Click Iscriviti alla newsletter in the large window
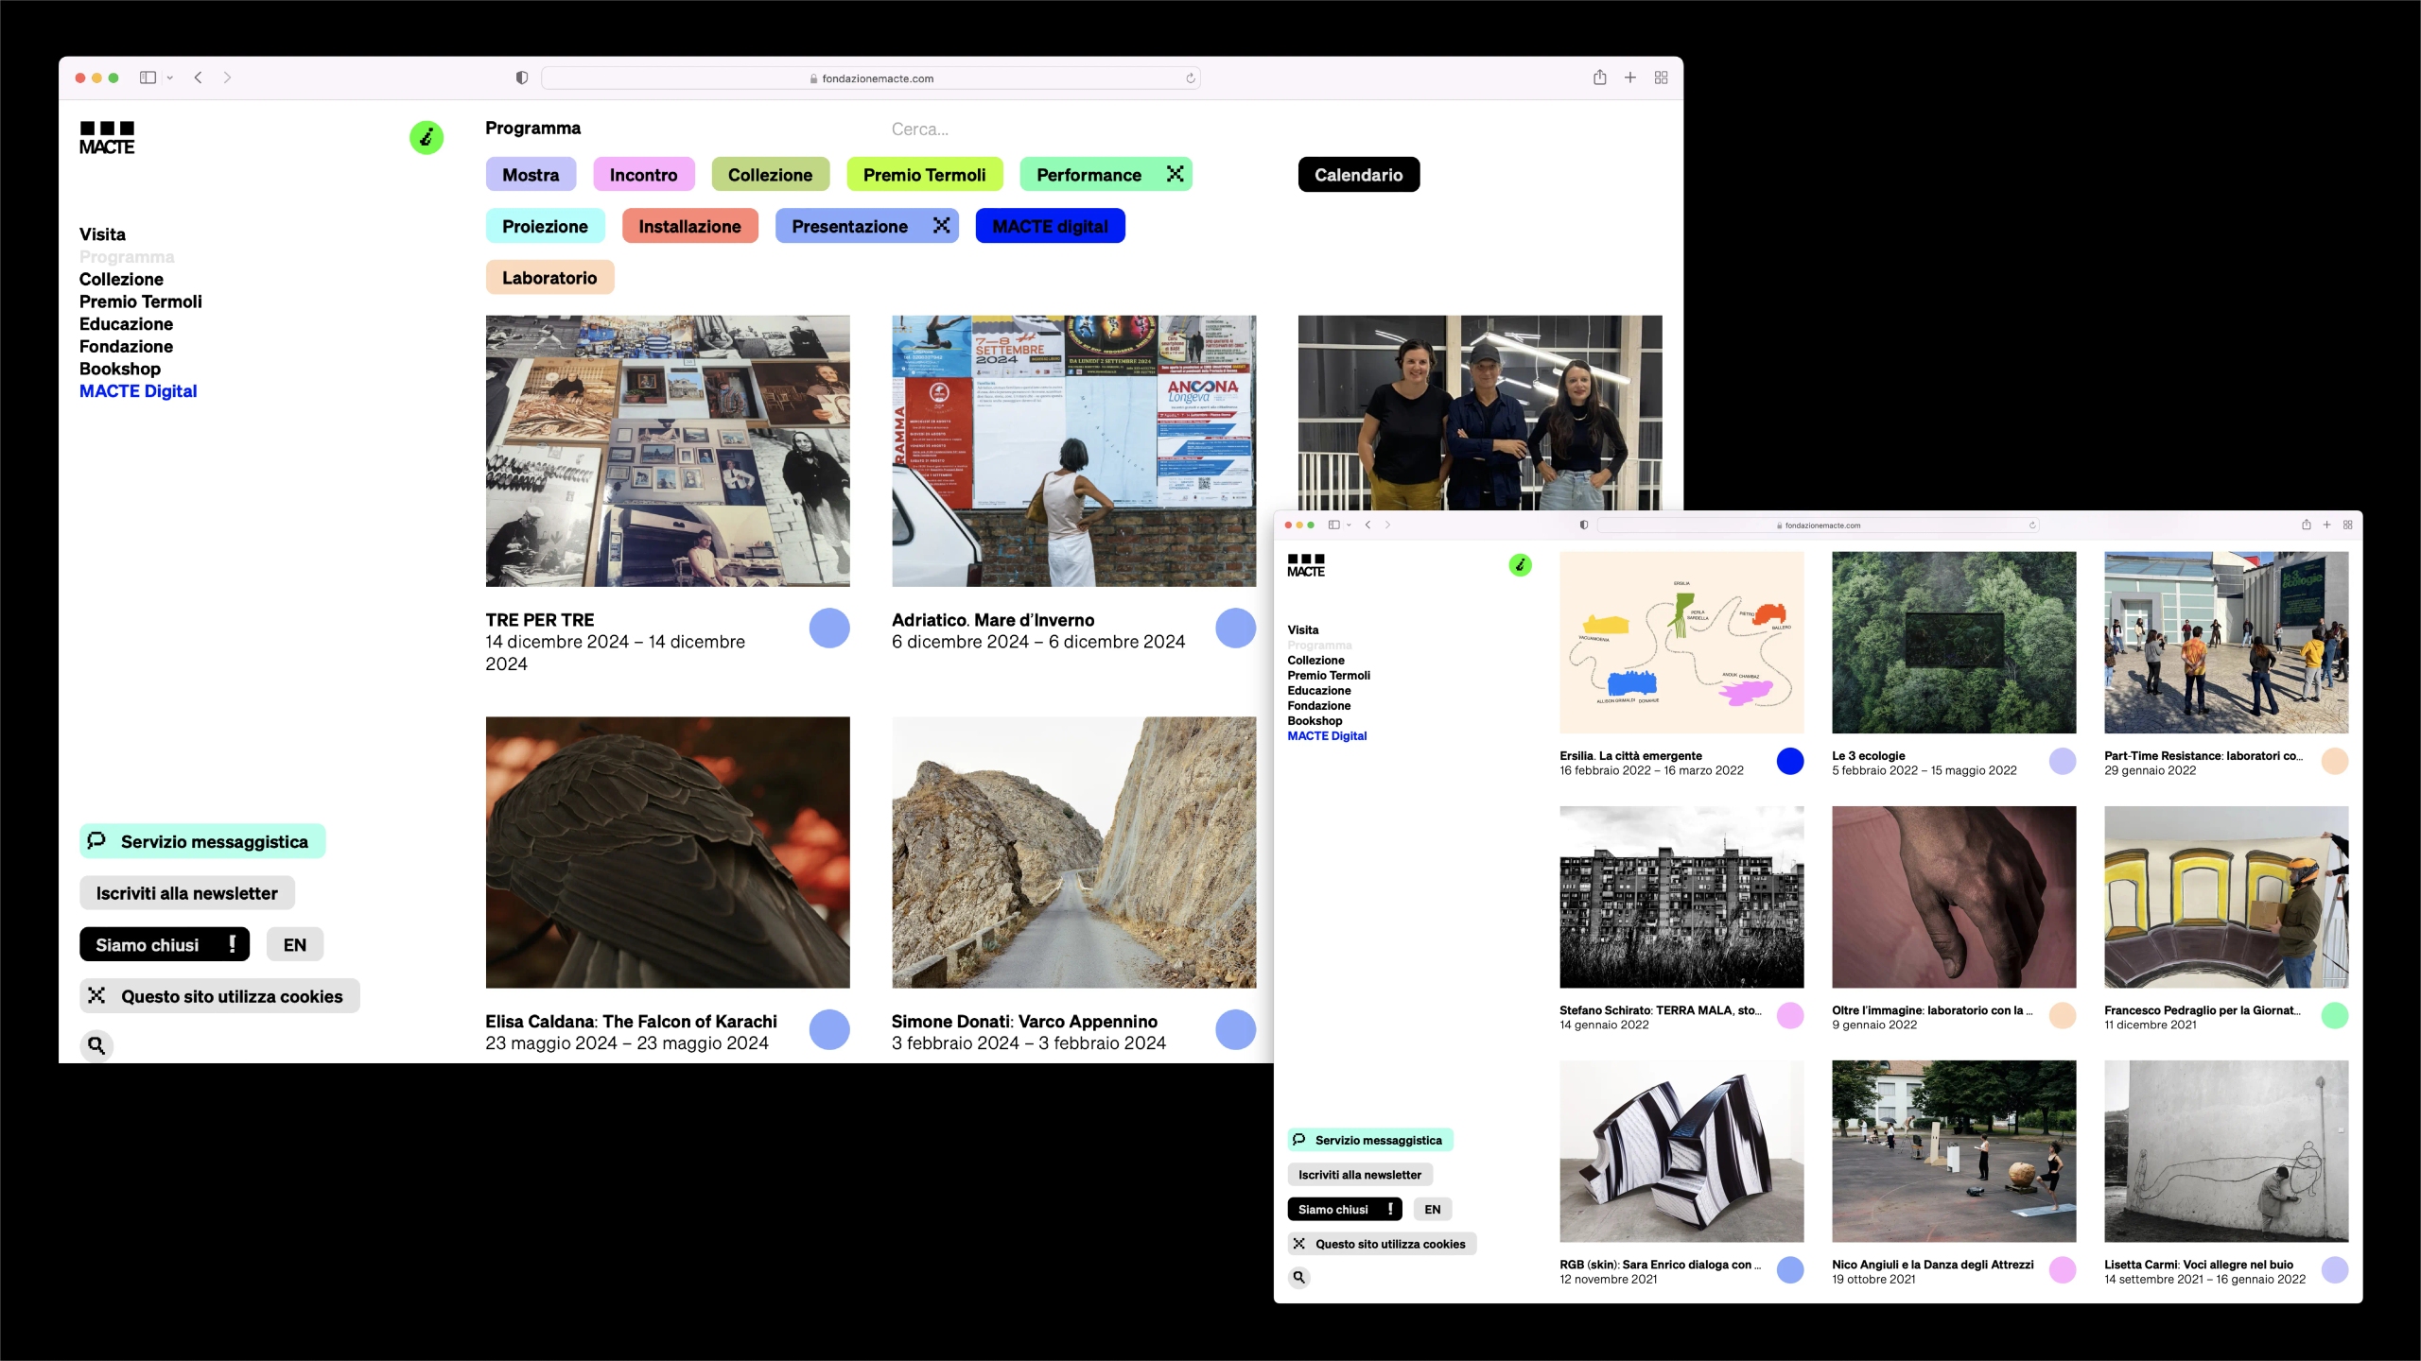2421x1361 pixels. pyautogui.click(x=186, y=893)
